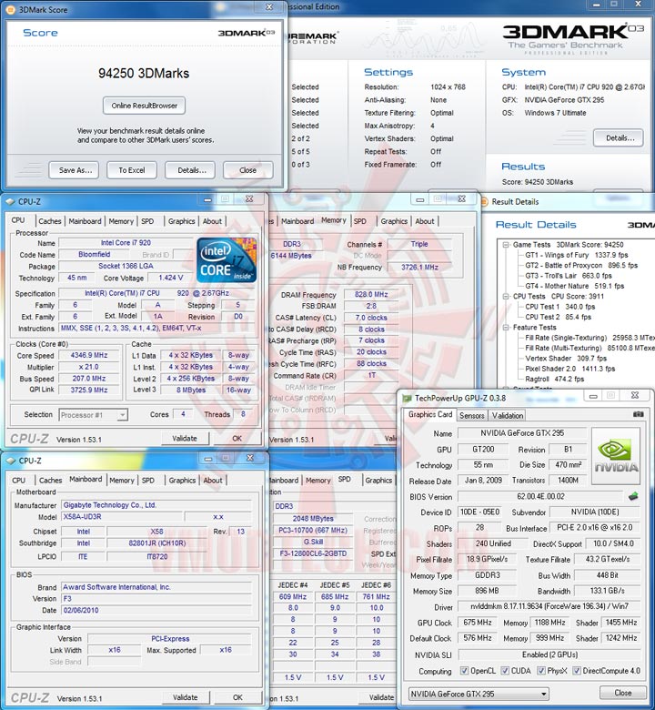The width and height of the screenshot is (655, 710).
Task: Click the GPU-Z BIOS Version field 62.00.4E.00.02
Action: pyautogui.click(x=541, y=497)
